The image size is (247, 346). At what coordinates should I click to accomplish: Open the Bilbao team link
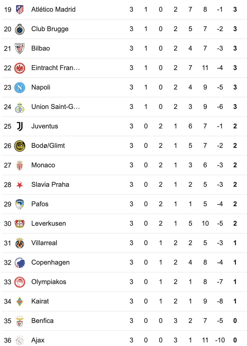(41, 48)
